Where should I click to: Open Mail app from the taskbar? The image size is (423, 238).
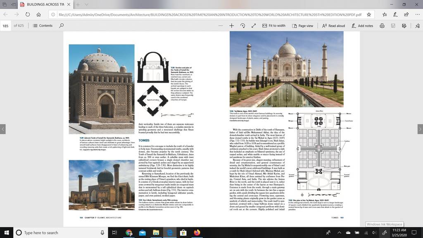(142, 233)
